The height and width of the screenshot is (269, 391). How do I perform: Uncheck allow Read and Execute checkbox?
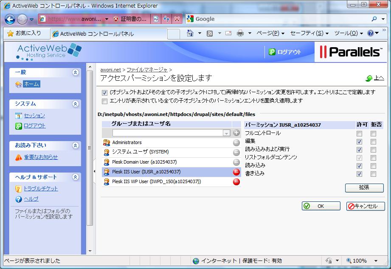tap(359, 150)
